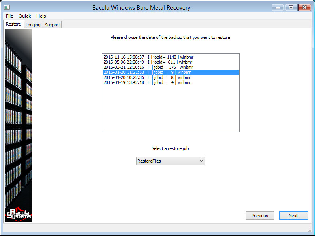
Task: Select backup 2015-01-20 11:21:53 jobid 9
Action: [171, 72]
